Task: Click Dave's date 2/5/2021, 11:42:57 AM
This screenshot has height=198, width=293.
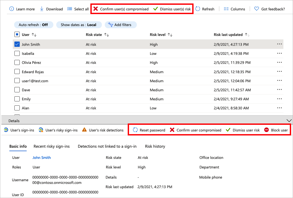Action: click(232, 90)
